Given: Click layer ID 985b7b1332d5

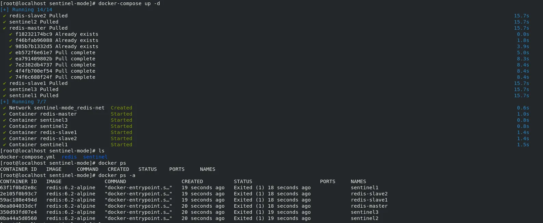Looking at the screenshot, I should 34,46.
